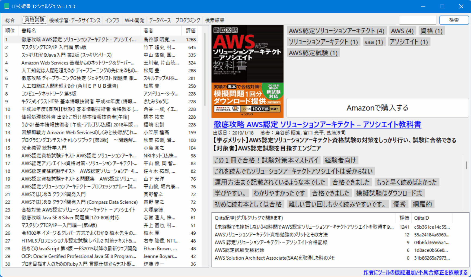Open the データベース tab
Image resolution: width=471 pixels, height=277 pixels.
pos(160,20)
